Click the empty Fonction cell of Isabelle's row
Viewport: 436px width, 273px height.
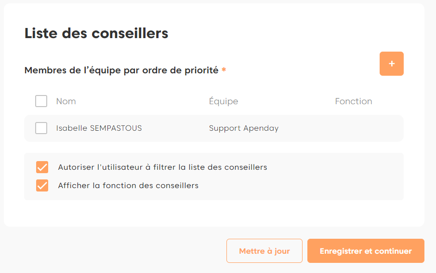pyautogui.click(x=354, y=128)
